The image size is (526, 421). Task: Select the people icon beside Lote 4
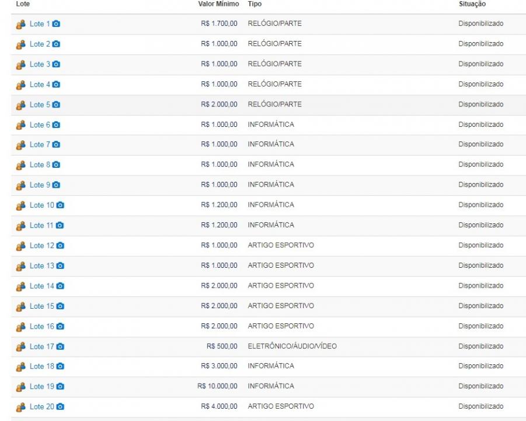point(21,85)
